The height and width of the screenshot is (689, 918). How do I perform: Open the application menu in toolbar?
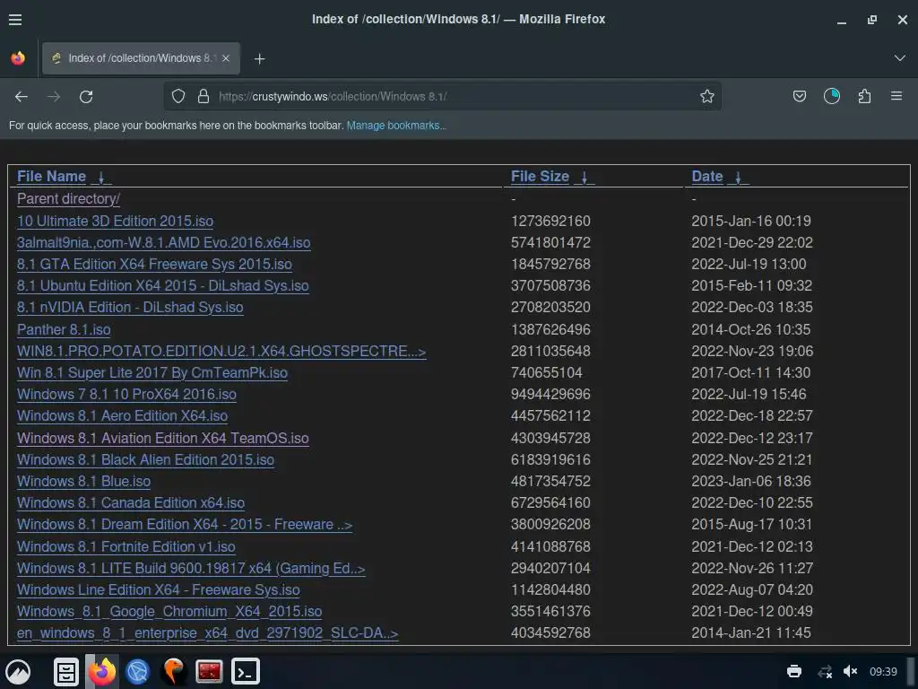[896, 95]
